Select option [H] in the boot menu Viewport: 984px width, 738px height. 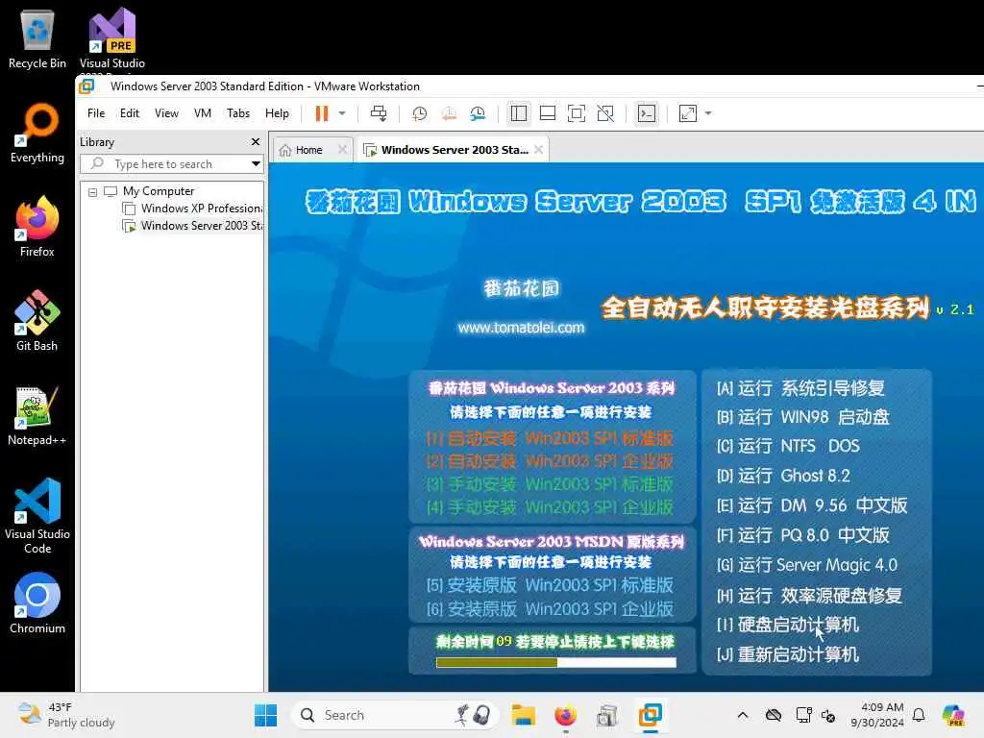(x=809, y=595)
